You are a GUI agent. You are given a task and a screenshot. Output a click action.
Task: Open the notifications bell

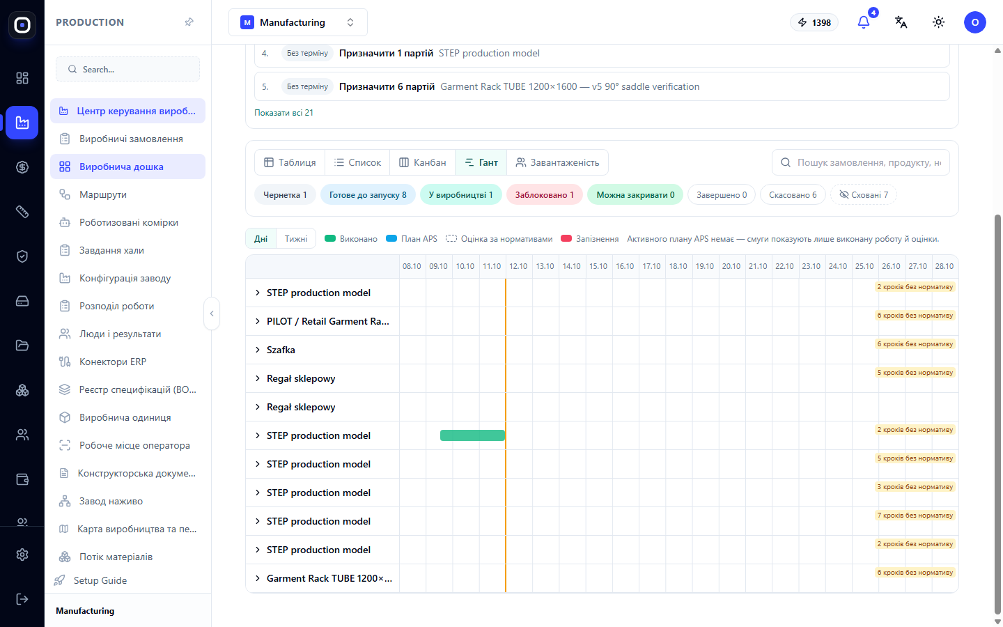(x=864, y=22)
